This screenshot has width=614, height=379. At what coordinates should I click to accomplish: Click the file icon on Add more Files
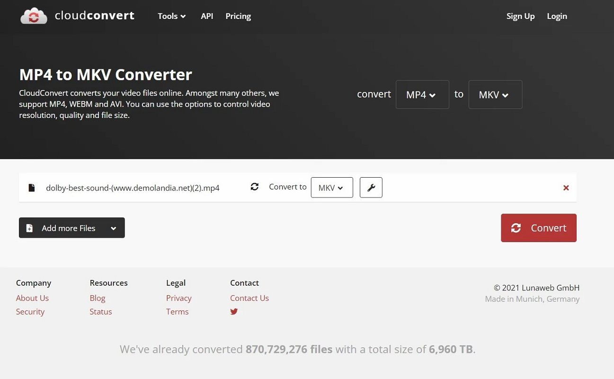coord(29,228)
